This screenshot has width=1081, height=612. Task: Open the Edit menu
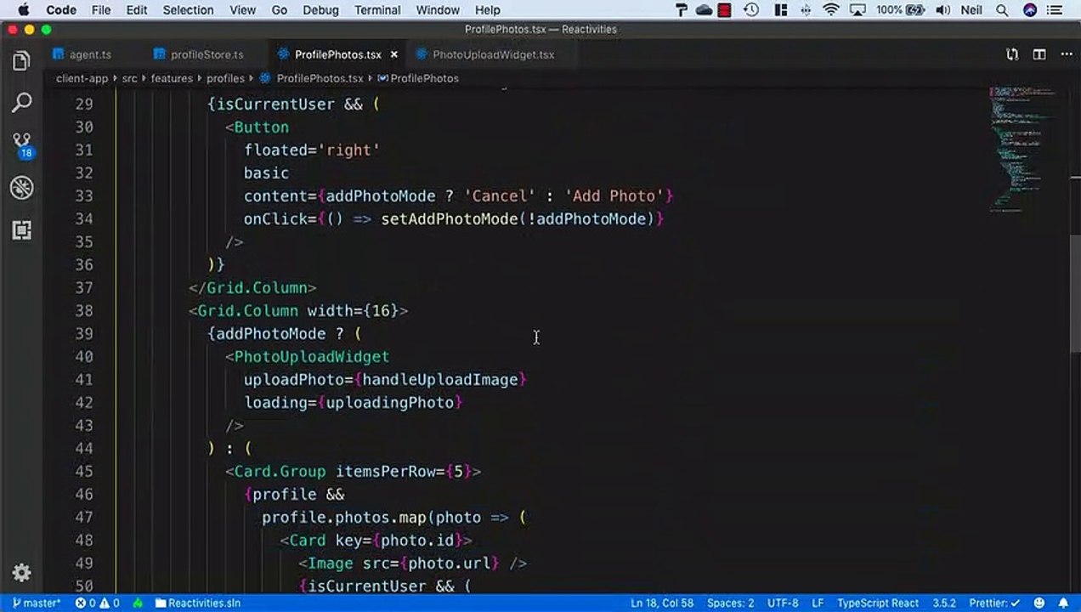136,10
